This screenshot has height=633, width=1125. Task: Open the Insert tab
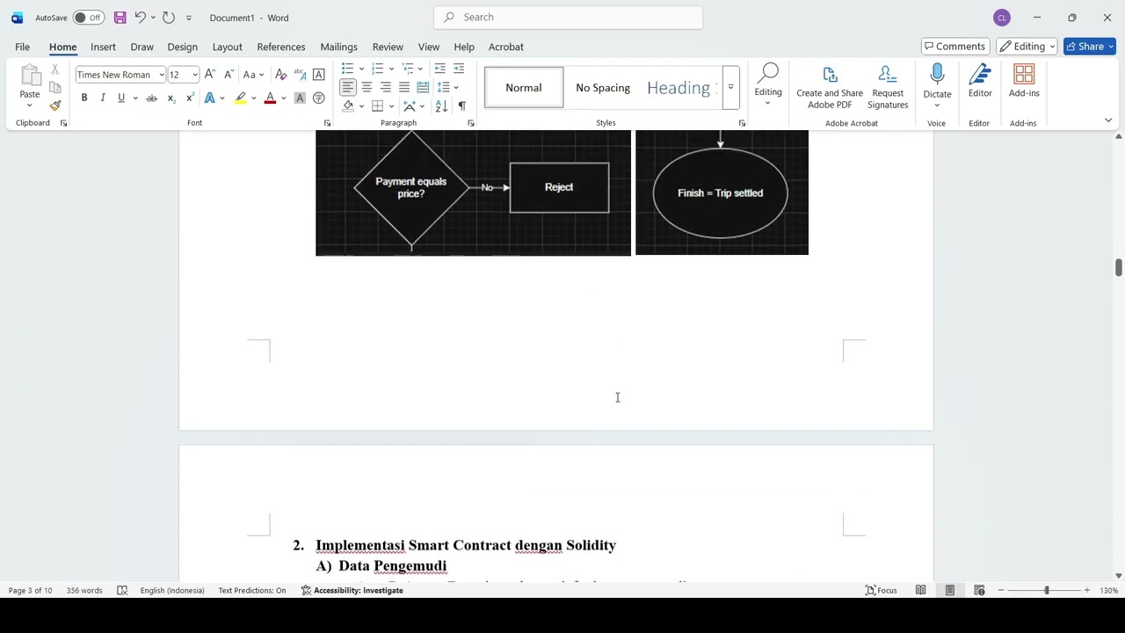[x=103, y=47]
